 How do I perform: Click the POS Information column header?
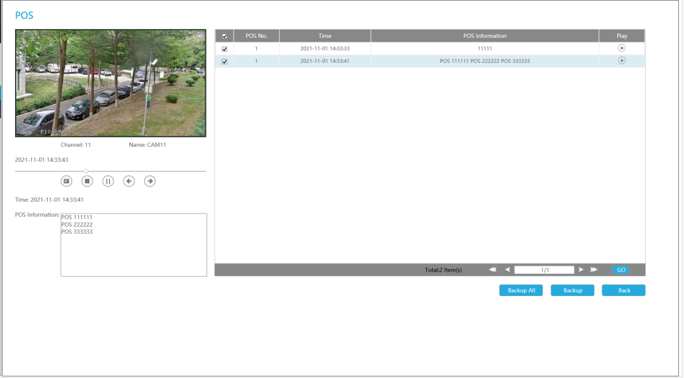tap(484, 36)
